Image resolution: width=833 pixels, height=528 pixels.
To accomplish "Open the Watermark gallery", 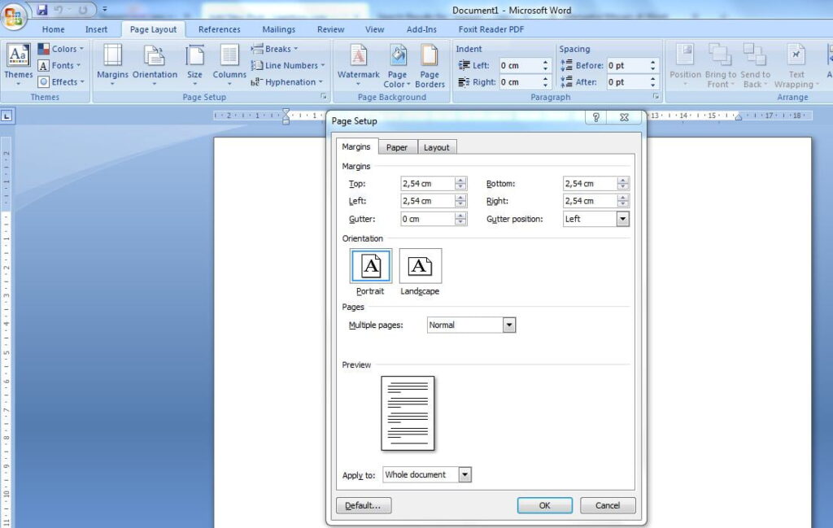I will click(x=359, y=64).
